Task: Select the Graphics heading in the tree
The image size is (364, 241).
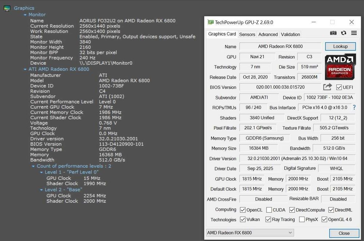Action: [x=24, y=8]
